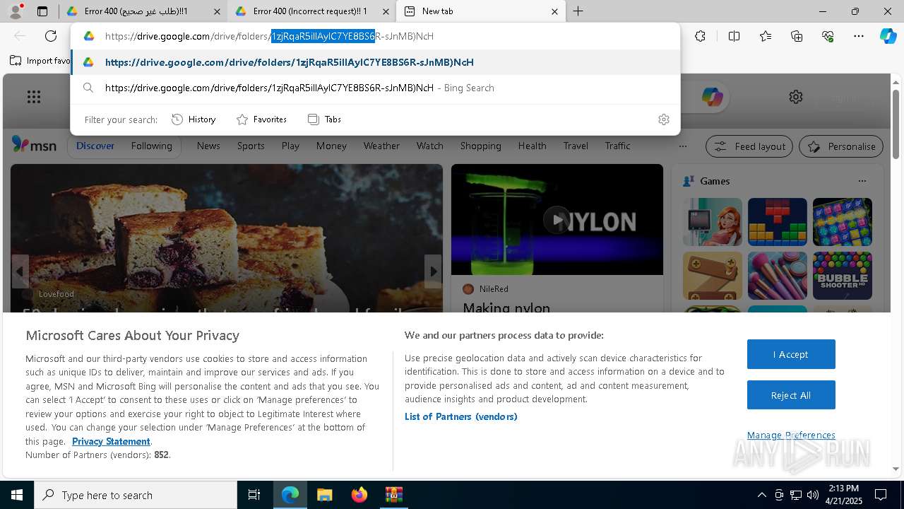Viewport: 904px width, 509px height.
Task: Open Games card more options ellipsis
Action: pos(862,181)
